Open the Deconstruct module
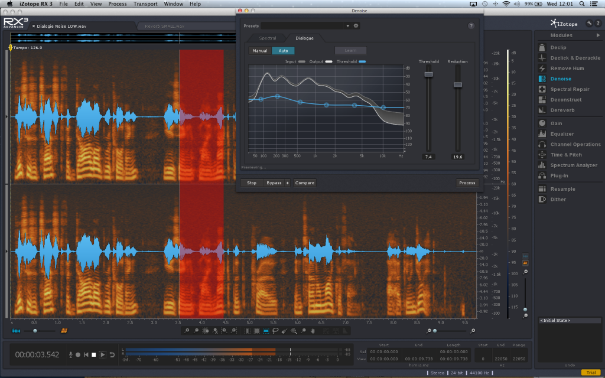 point(560,99)
